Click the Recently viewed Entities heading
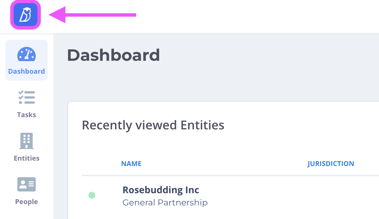 click(x=153, y=125)
